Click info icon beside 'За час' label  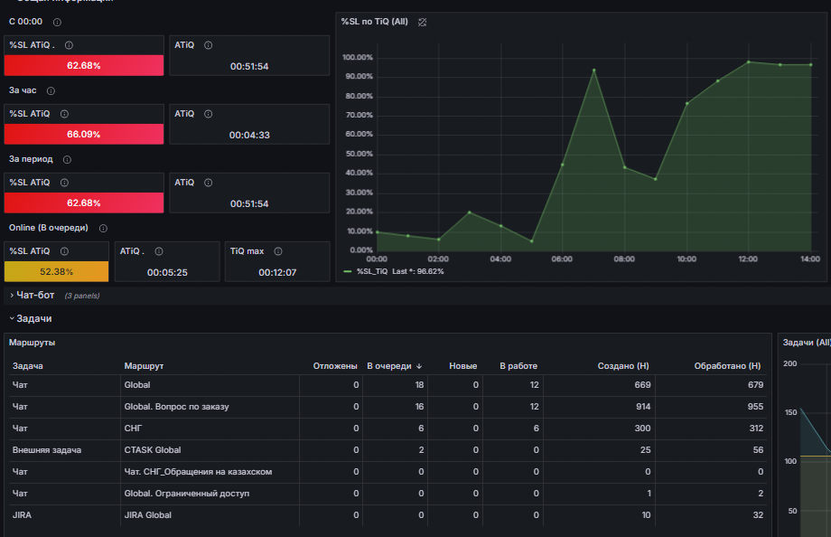click(x=51, y=90)
